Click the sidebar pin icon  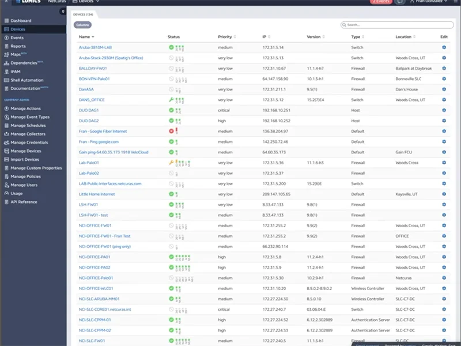point(63,12)
